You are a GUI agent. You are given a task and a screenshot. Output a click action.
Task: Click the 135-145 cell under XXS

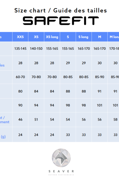click(20, 48)
